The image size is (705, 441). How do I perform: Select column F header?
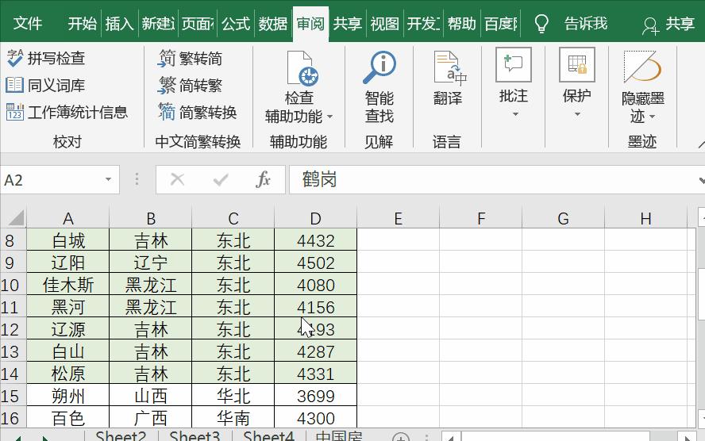click(x=480, y=218)
